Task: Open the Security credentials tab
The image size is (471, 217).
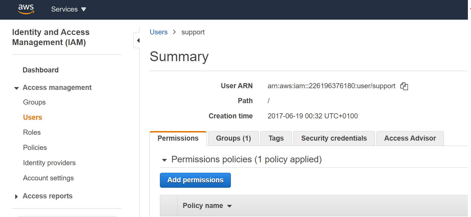Action: point(334,138)
